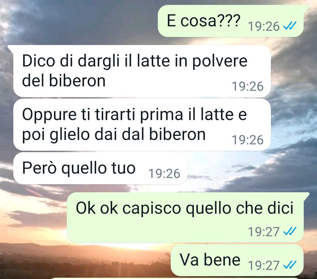Click timestamp on 'Però quello tuo' message
The image size is (317, 279).
pyautogui.click(x=164, y=174)
